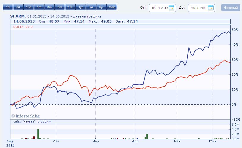The image size is (242, 148).
Task: Click the Май axis label
Action: point(177,141)
